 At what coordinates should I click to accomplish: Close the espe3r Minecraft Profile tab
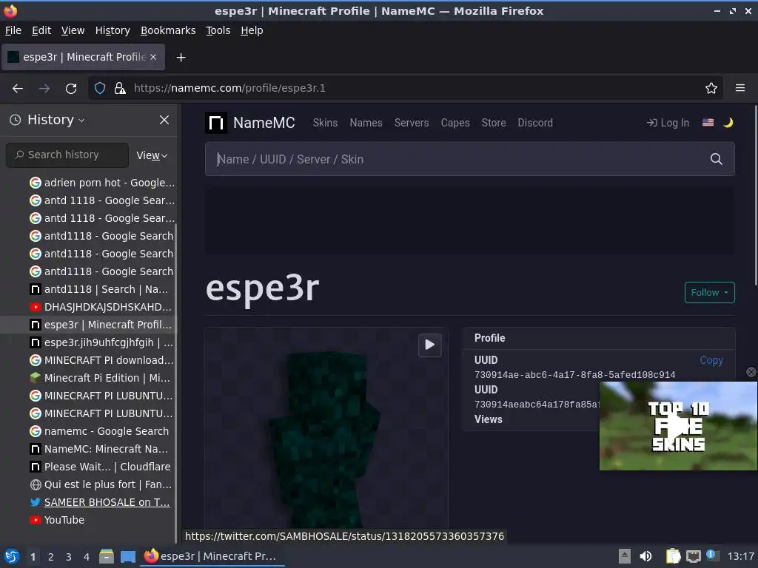tap(153, 57)
